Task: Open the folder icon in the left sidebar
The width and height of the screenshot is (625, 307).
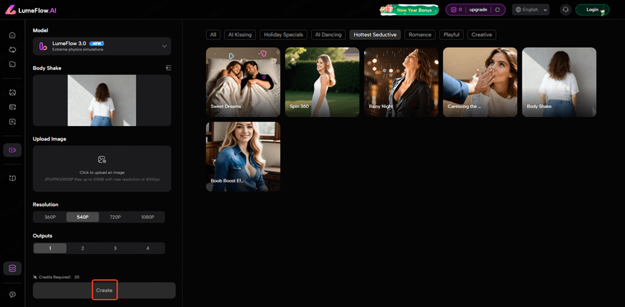Action: 13,64
